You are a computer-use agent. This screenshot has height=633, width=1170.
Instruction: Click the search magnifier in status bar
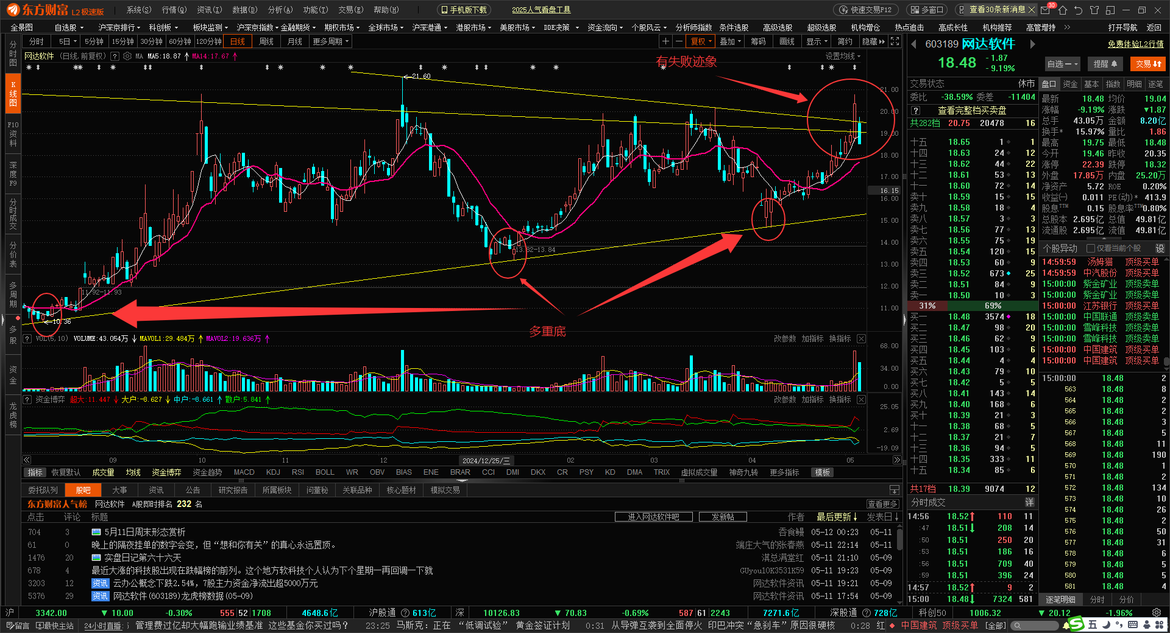pyautogui.click(x=1017, y=626)
